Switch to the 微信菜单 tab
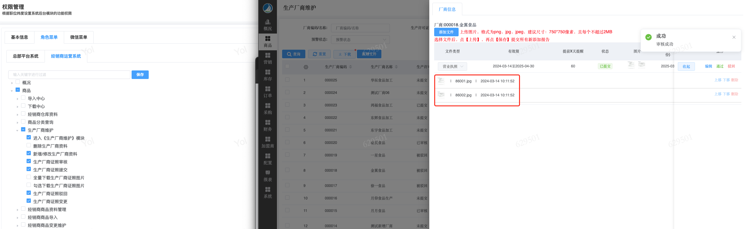This screenshot has height=229, width=745. coord(79,37)
